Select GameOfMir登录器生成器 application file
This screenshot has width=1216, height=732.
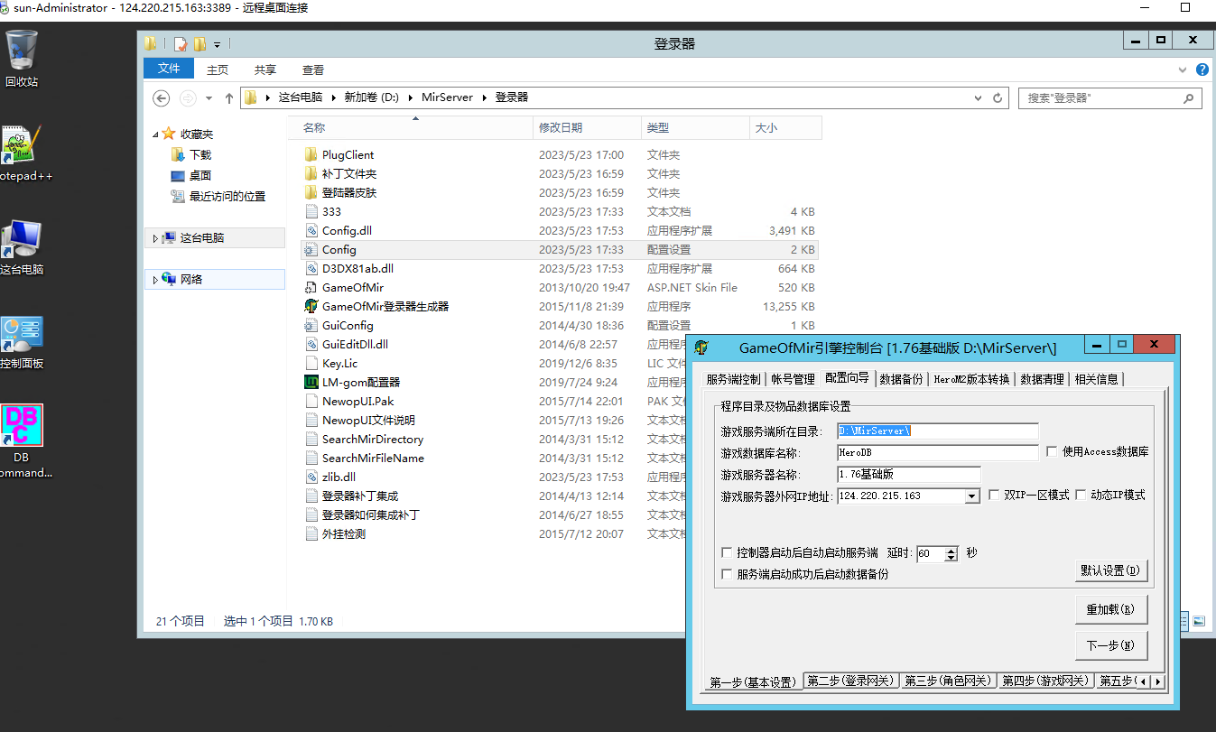(x=385, y=306)
